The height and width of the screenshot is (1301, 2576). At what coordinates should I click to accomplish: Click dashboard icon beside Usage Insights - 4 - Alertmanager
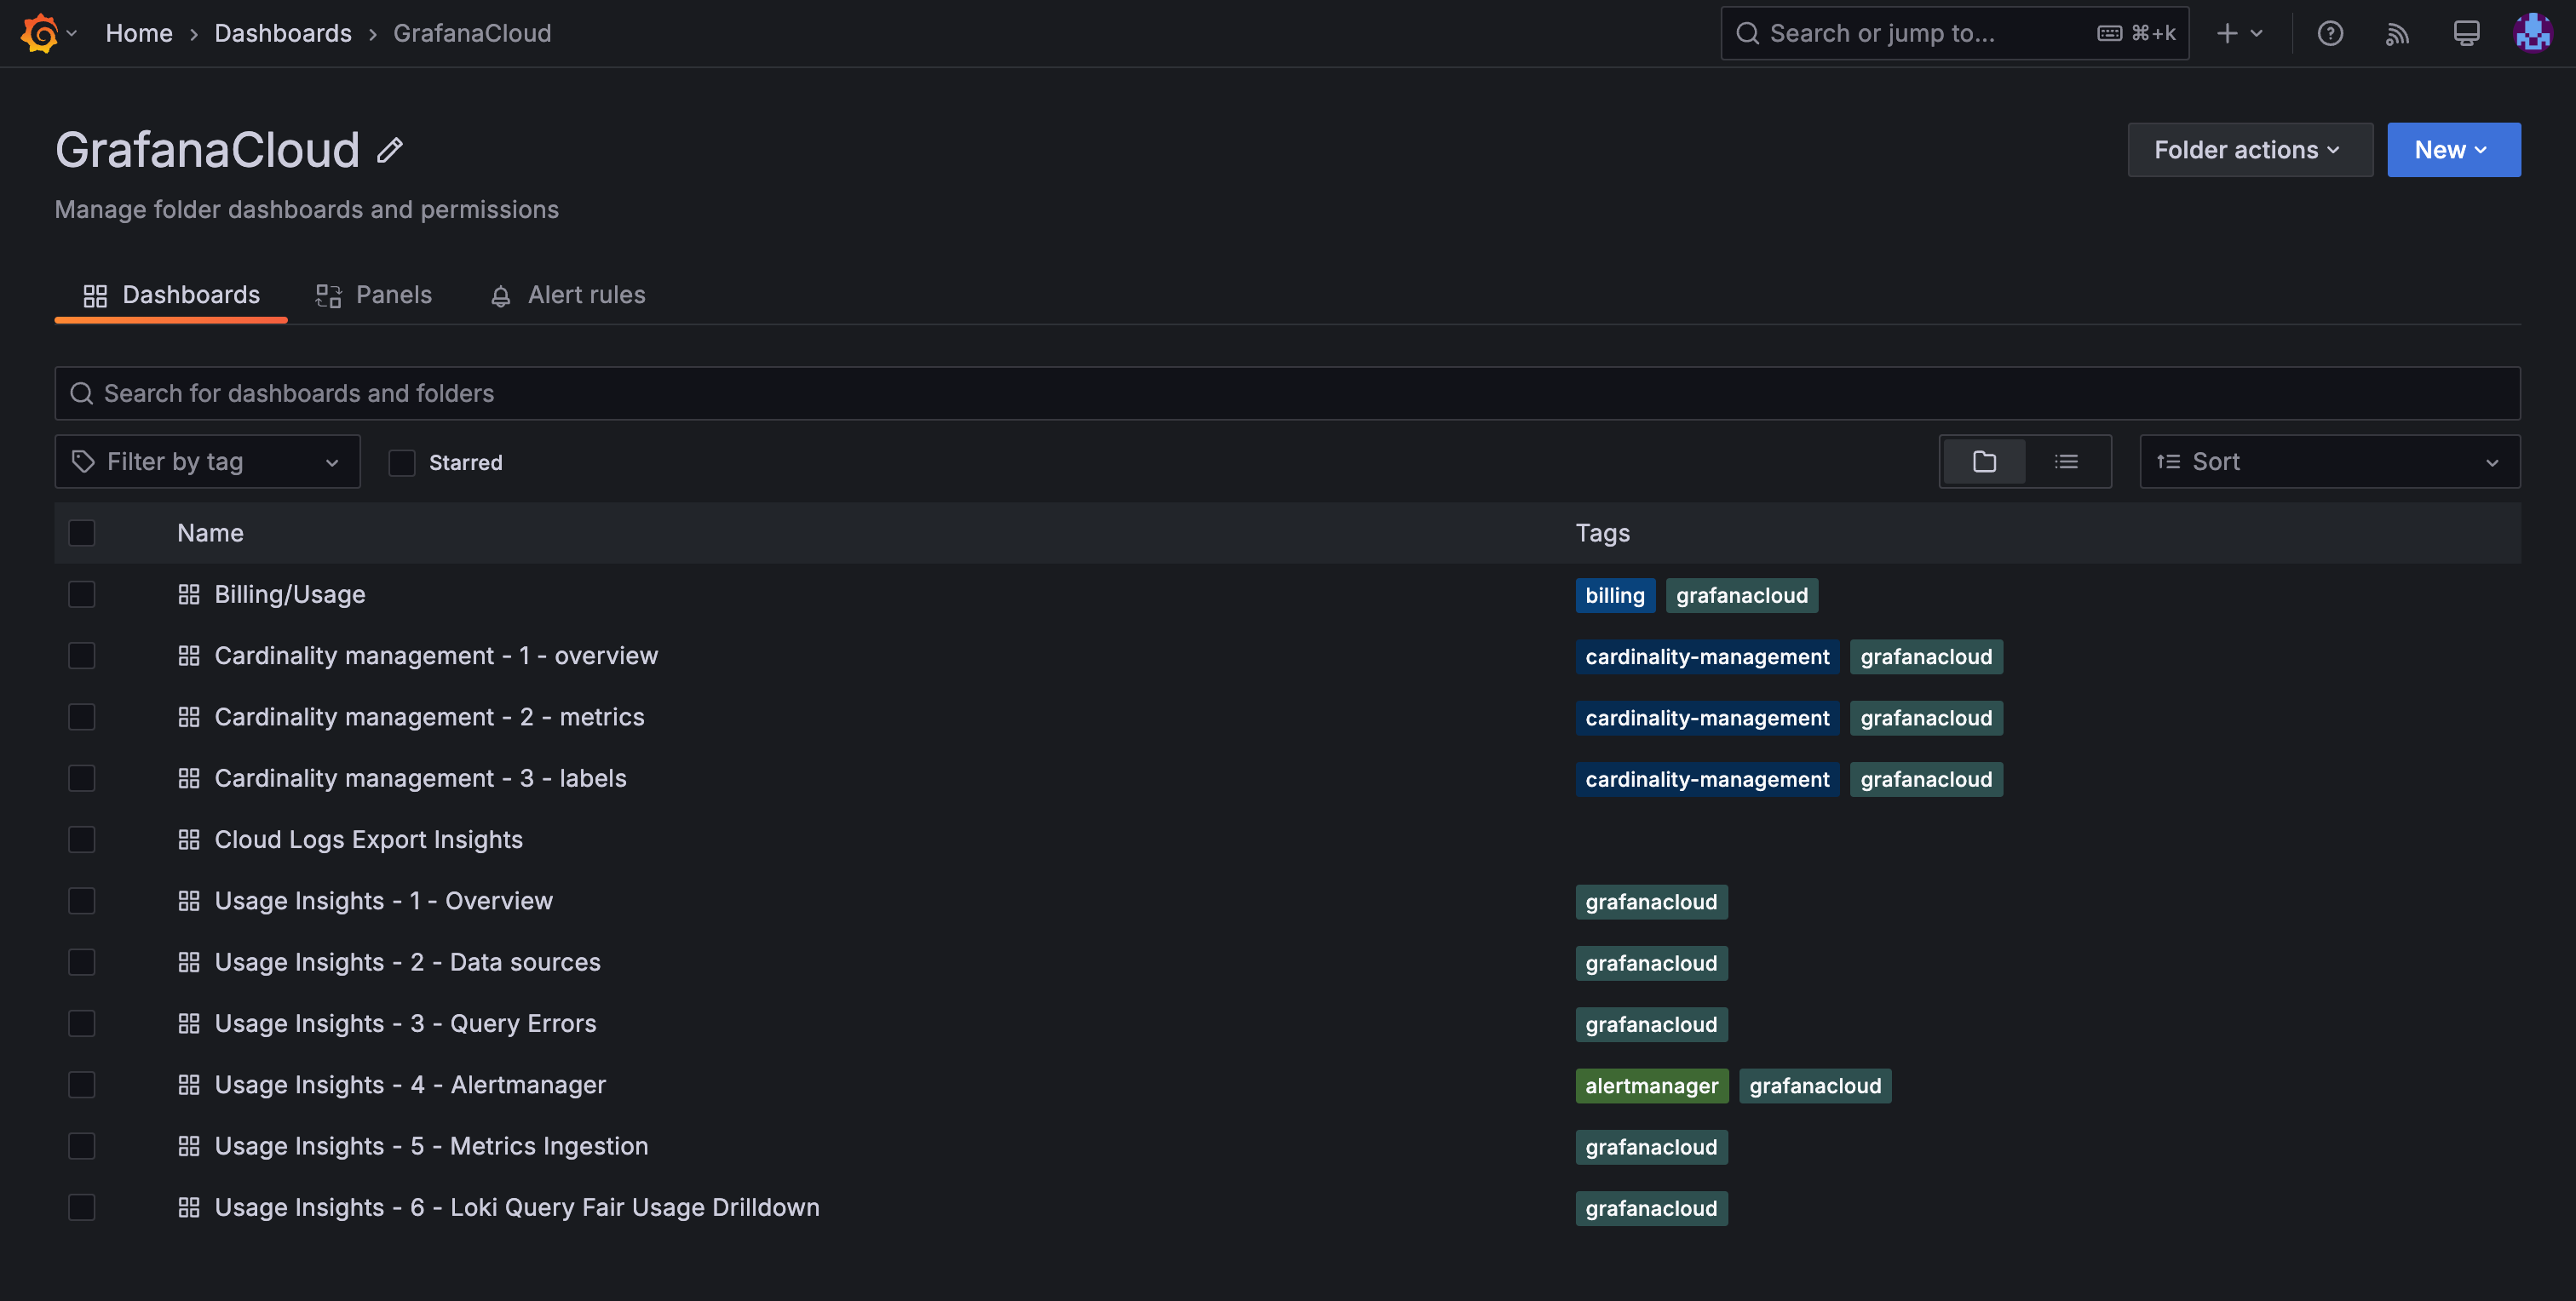pos(188,1086)
